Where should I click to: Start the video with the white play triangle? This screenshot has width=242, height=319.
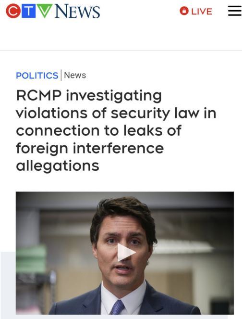pos(126,252)
